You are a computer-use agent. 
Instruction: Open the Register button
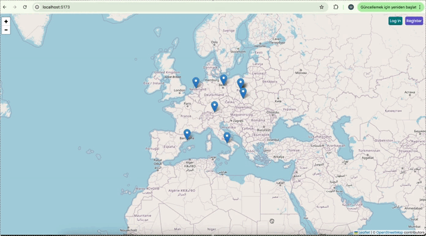pos(414,21)
